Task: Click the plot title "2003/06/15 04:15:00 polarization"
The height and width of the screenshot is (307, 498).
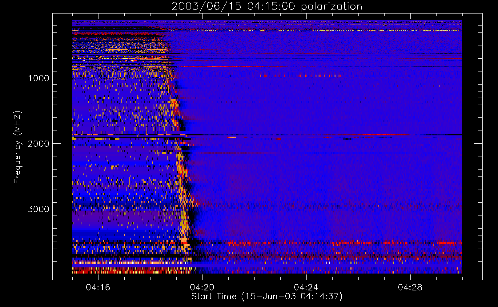Action: click(x=267, y=6)
